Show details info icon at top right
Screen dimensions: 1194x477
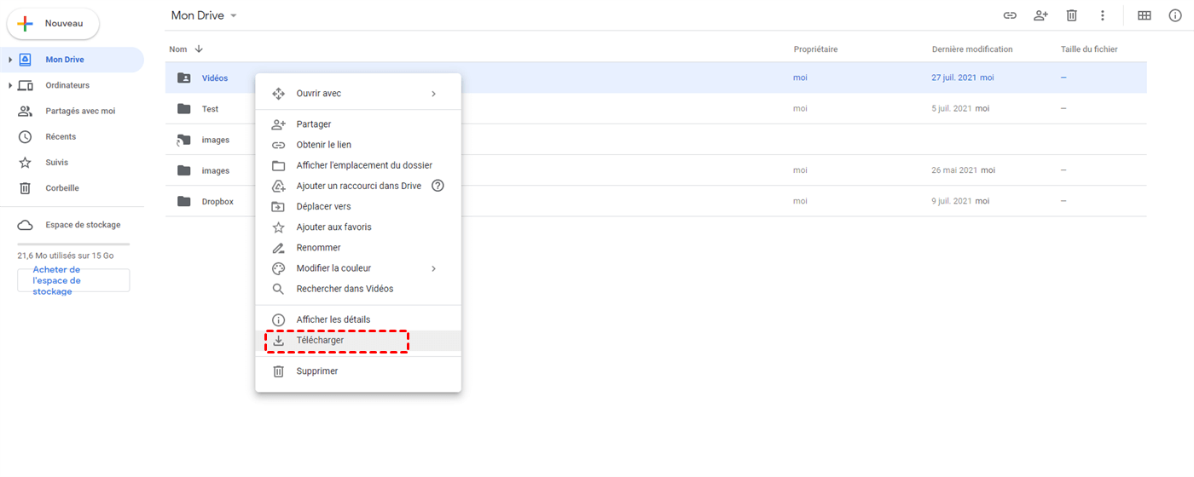tap(1175, 15)
